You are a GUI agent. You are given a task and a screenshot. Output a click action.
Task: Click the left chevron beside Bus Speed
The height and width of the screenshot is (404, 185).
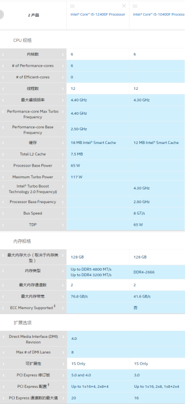point(3,213)
